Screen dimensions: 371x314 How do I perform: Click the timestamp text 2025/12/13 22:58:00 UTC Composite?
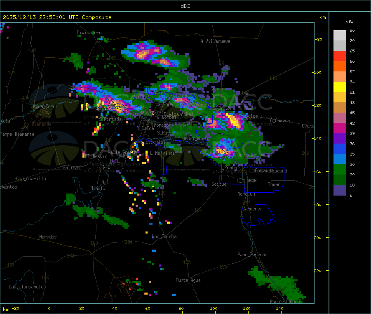(57, 17)
